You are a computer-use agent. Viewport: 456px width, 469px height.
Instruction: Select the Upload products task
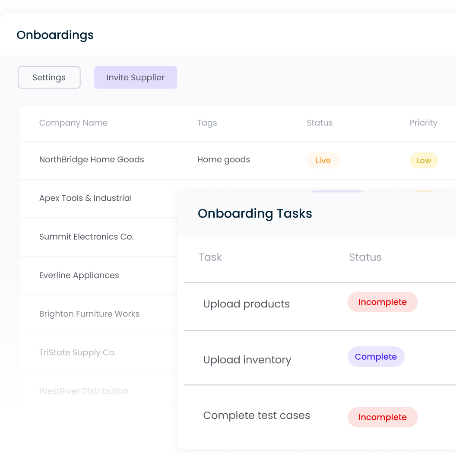coord(246,304)
